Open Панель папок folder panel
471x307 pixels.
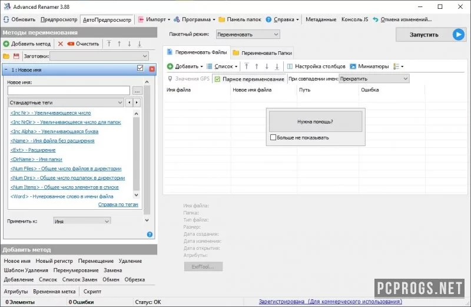tap(240, 19)
